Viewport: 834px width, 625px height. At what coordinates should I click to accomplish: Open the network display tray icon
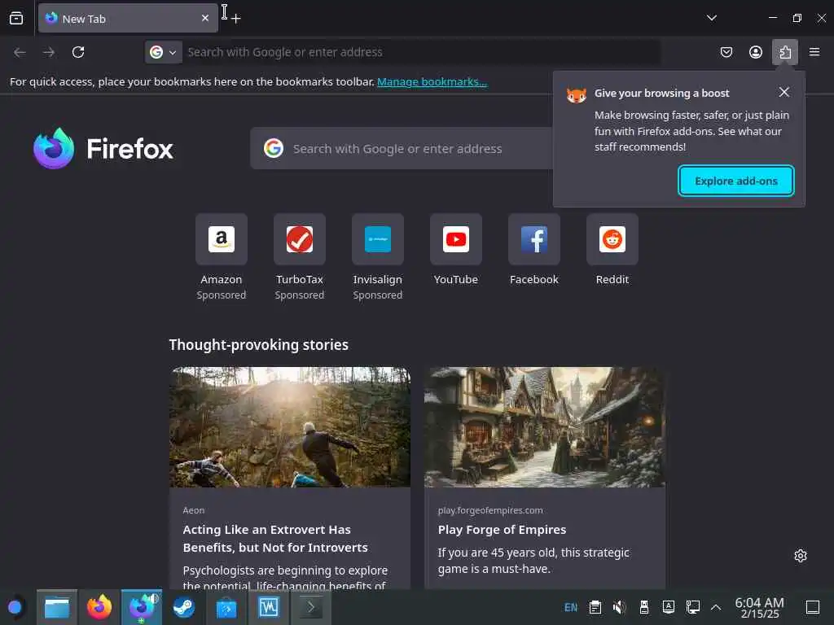(x=692, y=607)
